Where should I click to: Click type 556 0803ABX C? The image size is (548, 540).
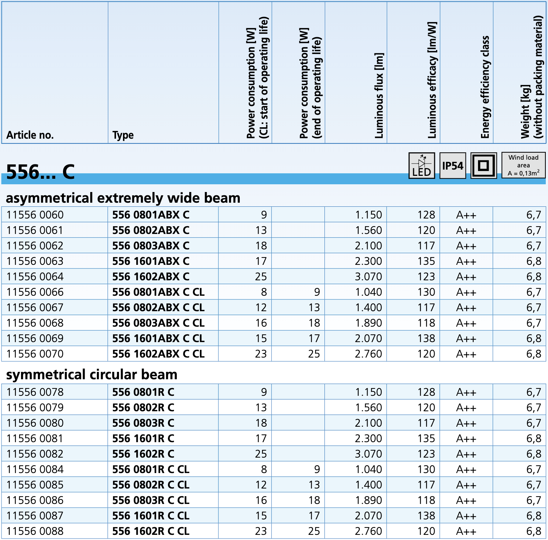point(151,246)
